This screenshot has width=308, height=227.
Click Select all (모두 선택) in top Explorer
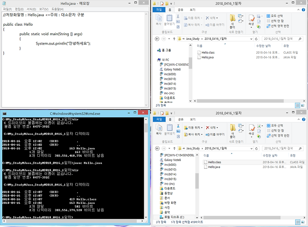275,16
